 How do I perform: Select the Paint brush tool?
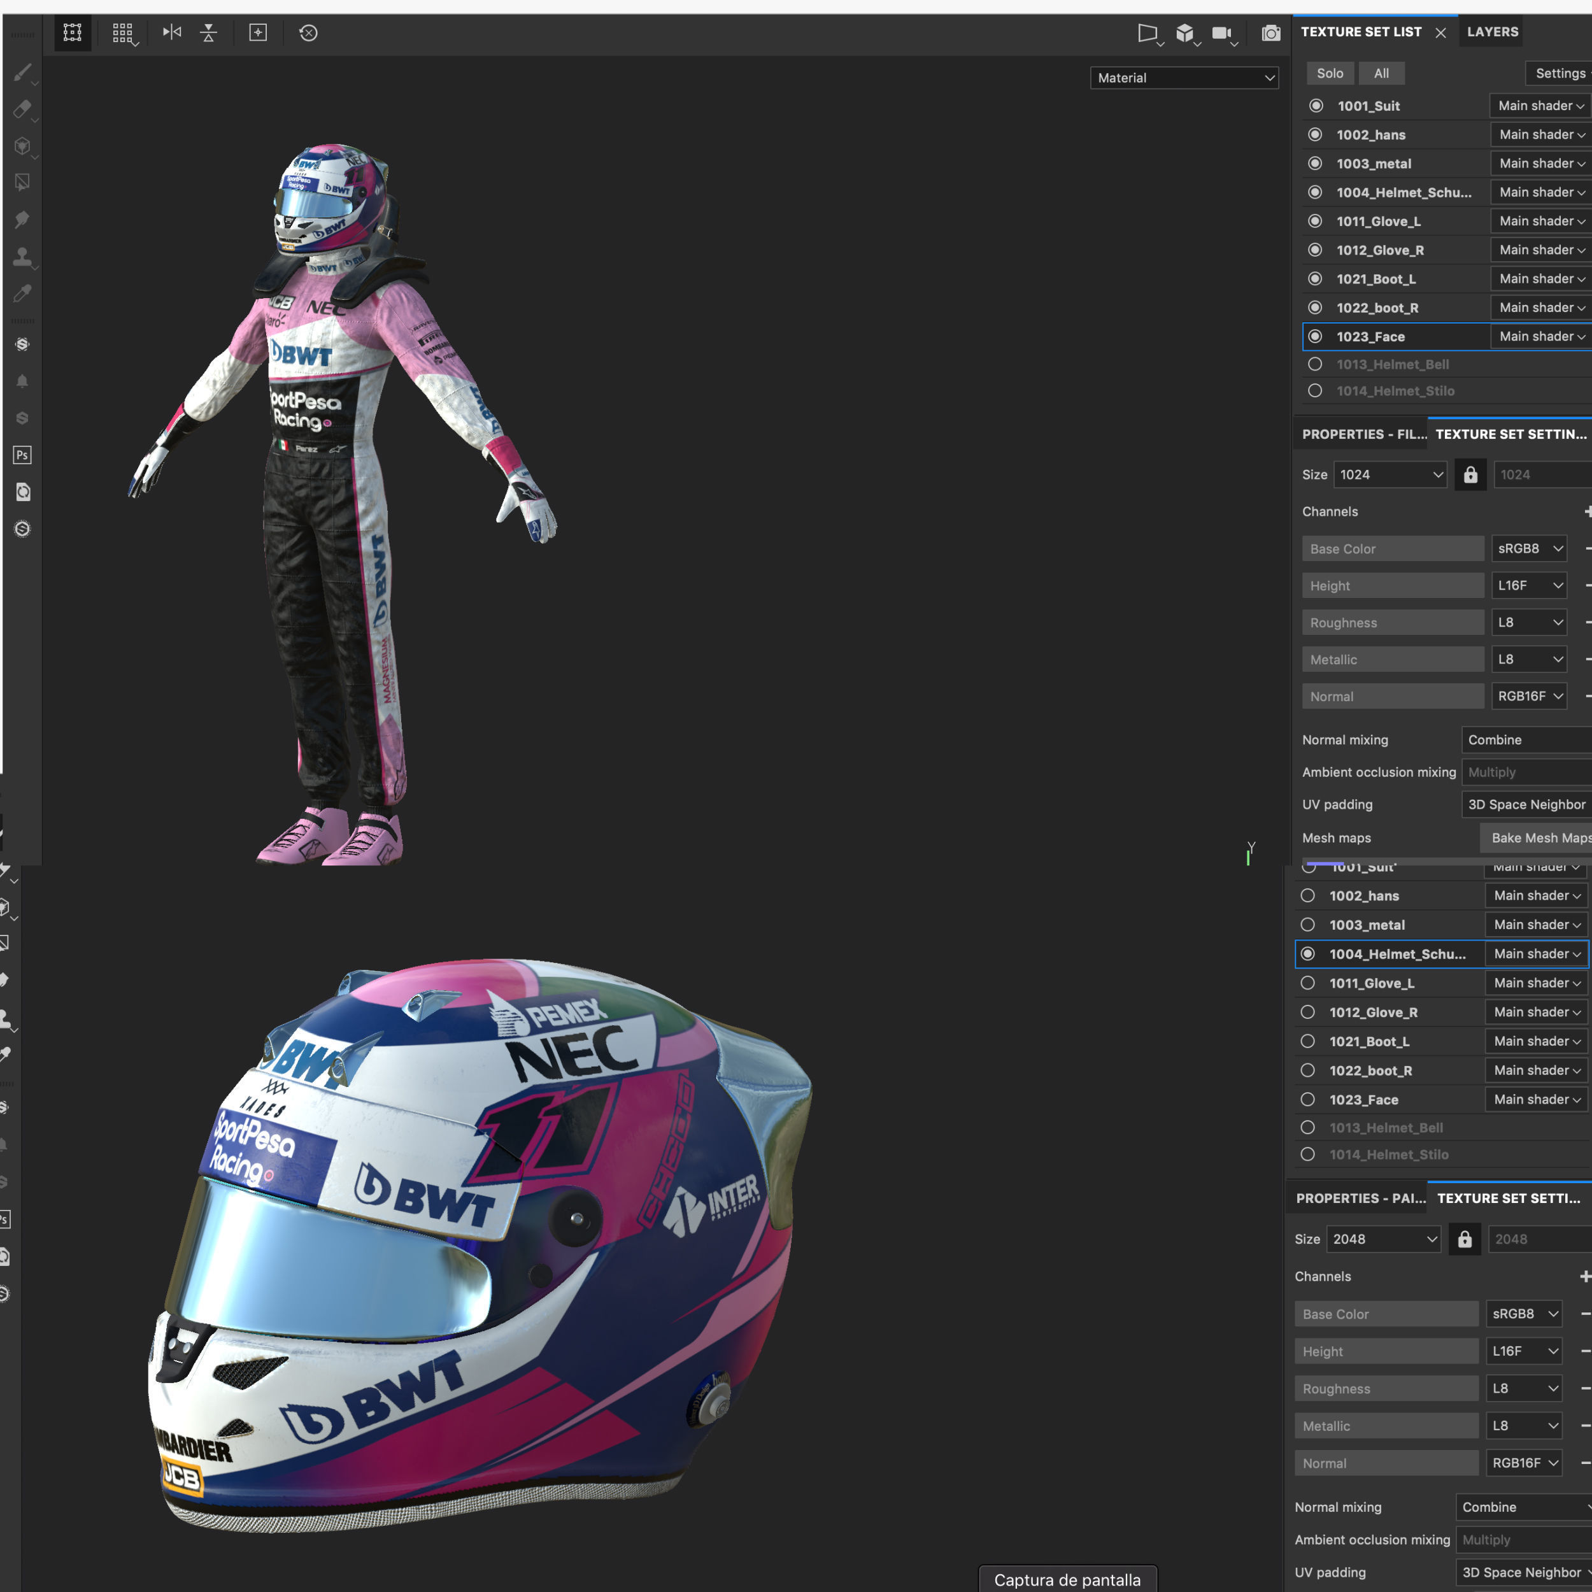(x=22, y=73)
